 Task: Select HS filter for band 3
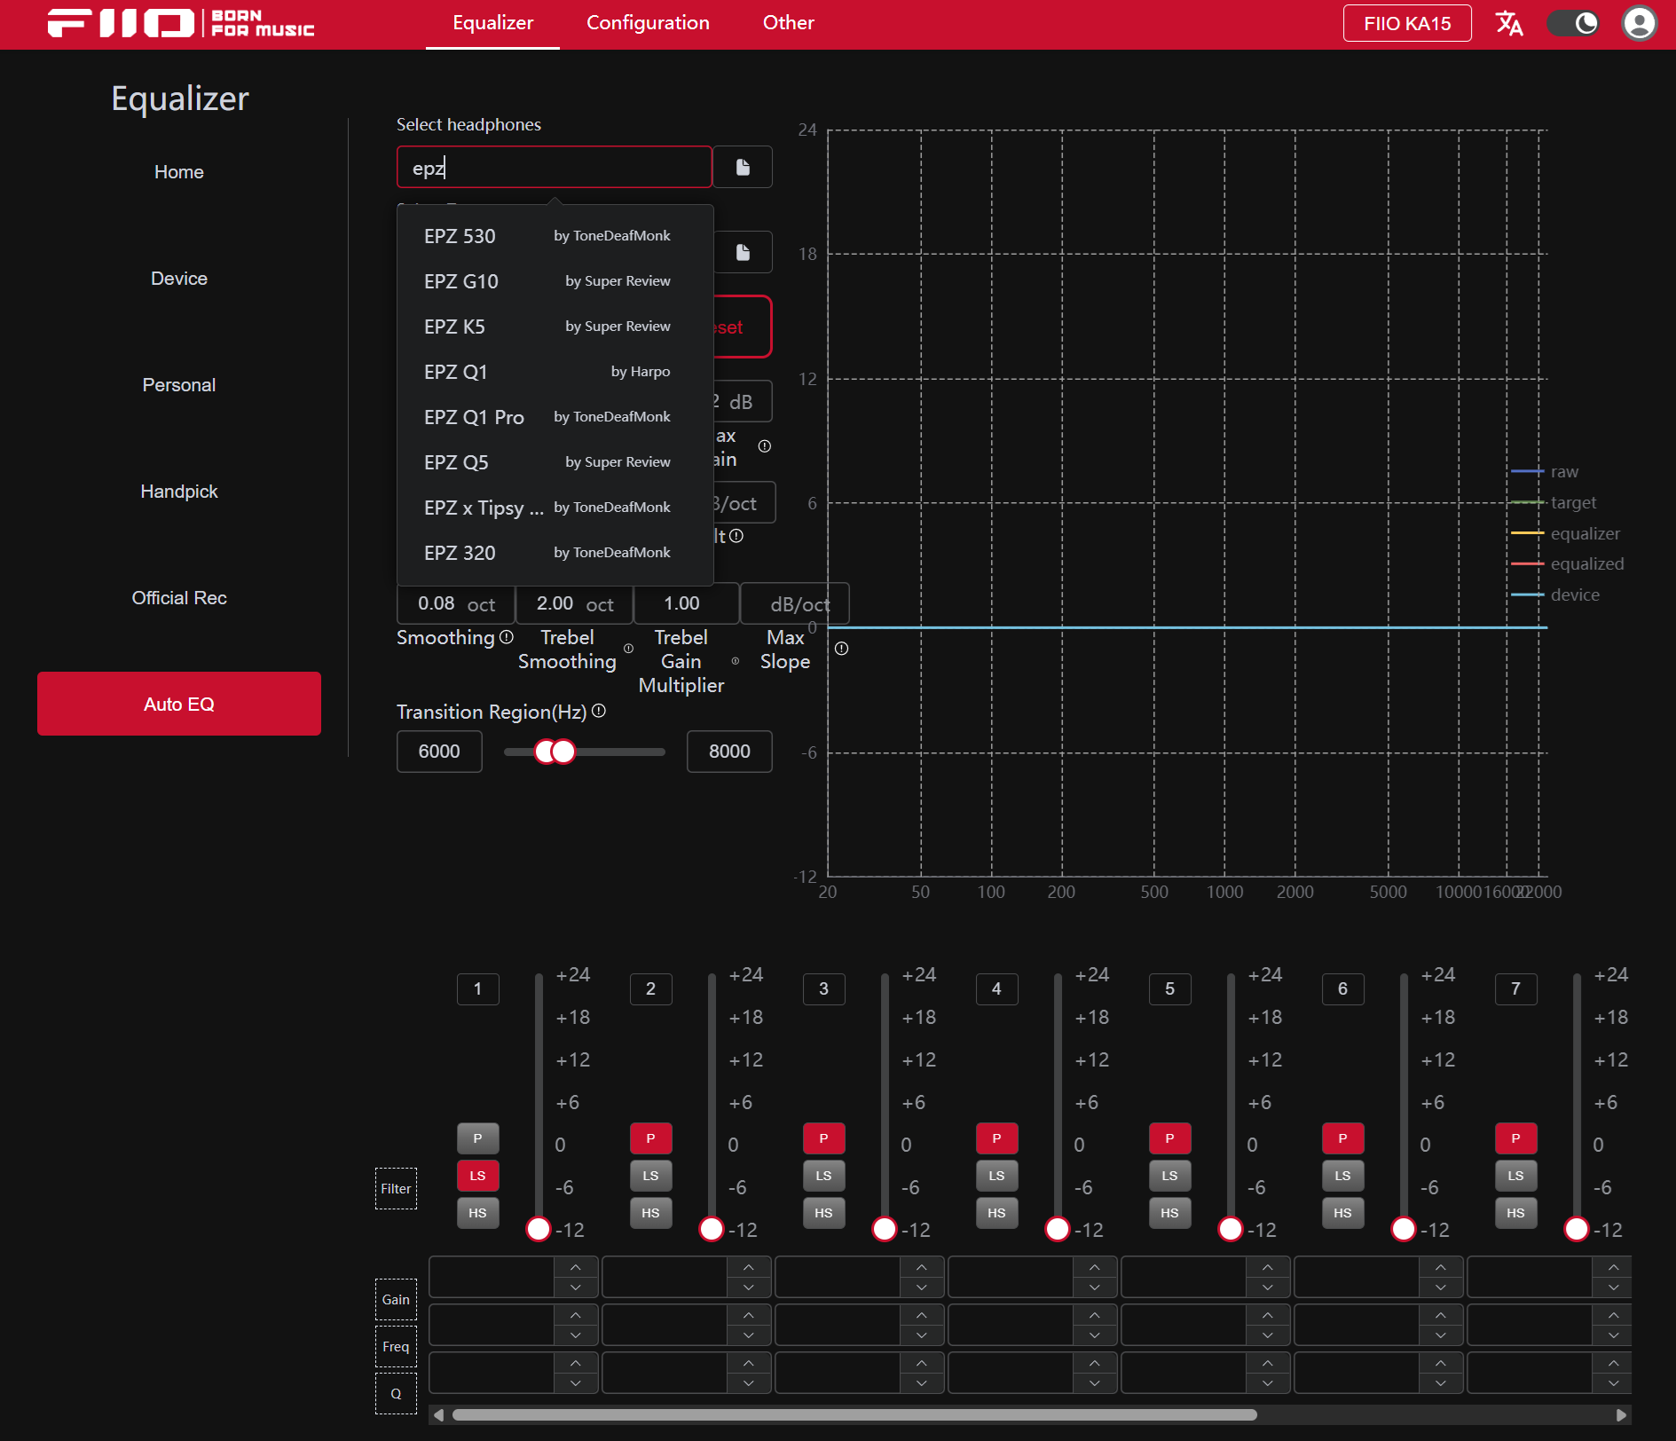click(x=823, y=1213)
